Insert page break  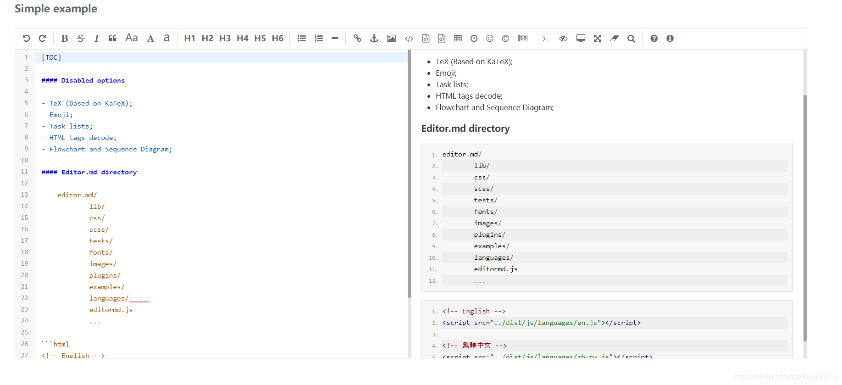click(523, 39)
